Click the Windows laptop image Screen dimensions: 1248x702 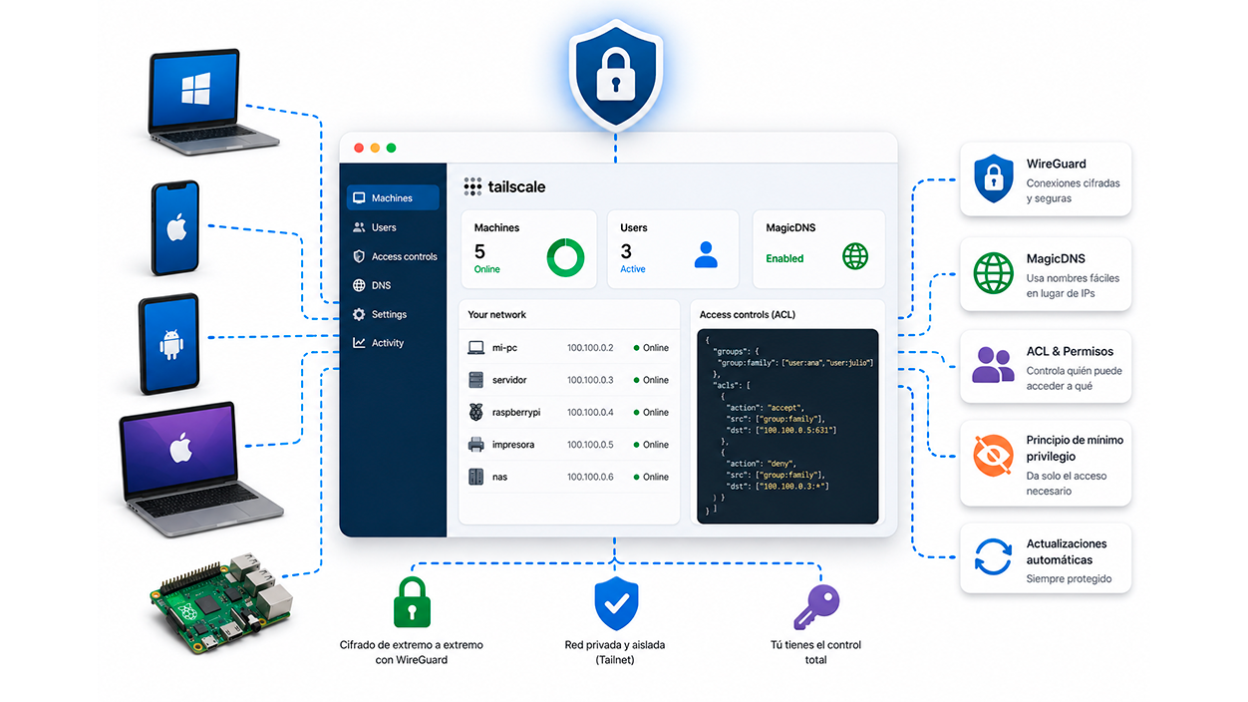point(212,101)
